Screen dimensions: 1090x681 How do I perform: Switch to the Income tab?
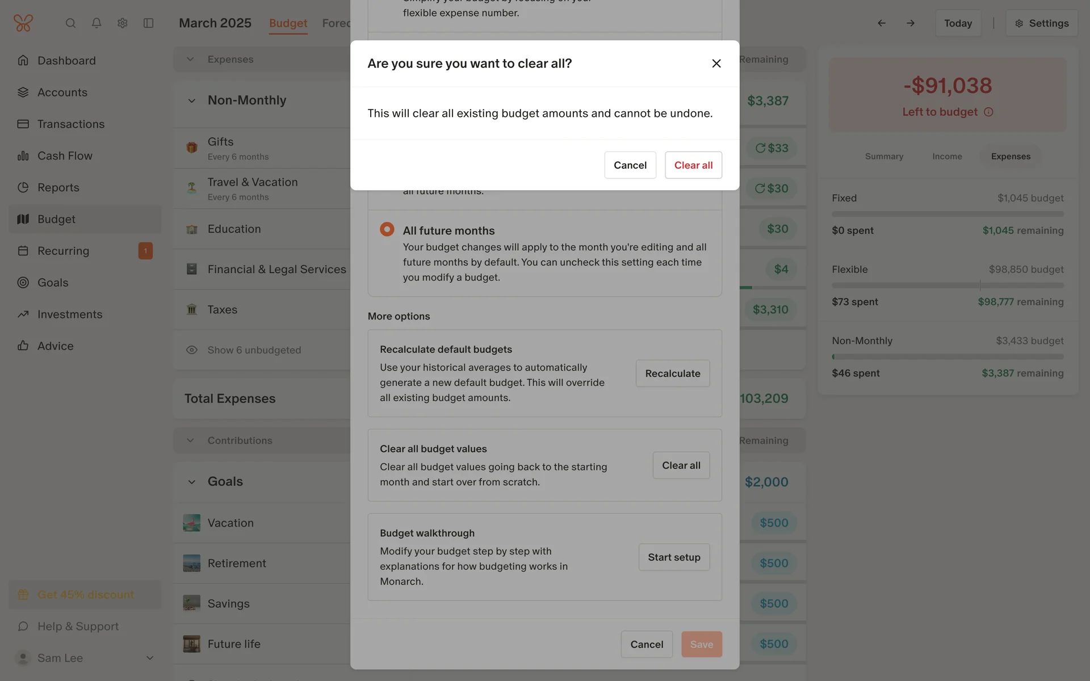pyautogui.click(x=947, y=157)
